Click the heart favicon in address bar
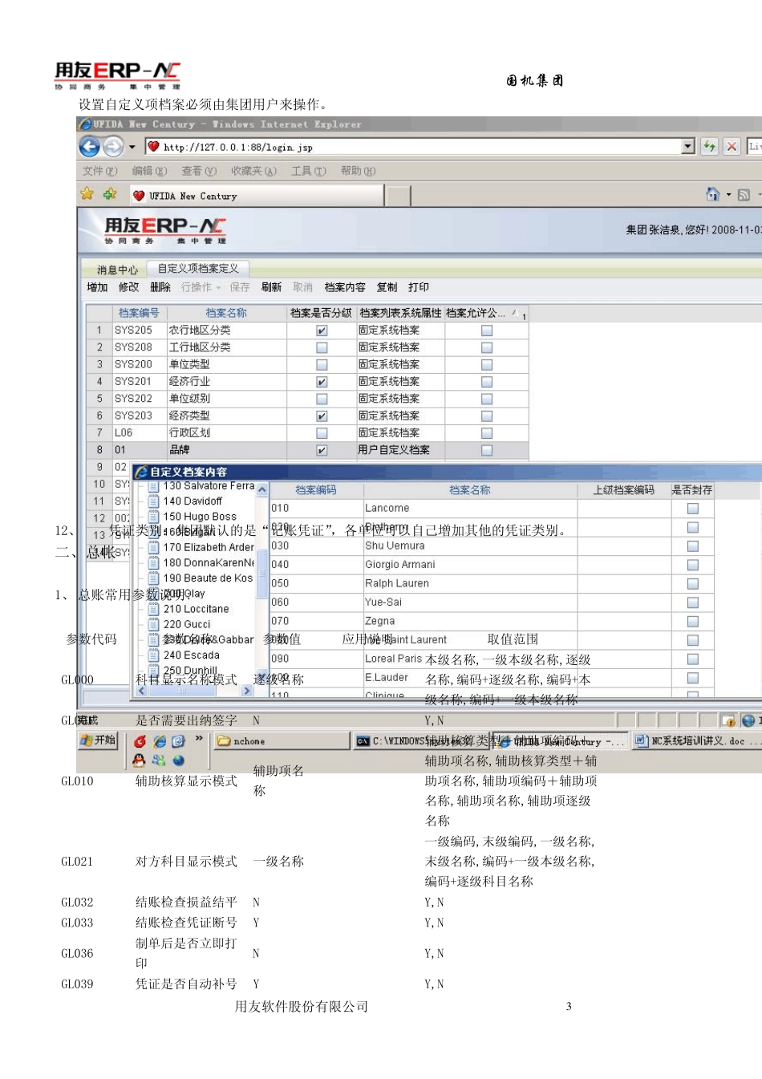This screenshot has width=762, height=1079. tap(153, 147)
